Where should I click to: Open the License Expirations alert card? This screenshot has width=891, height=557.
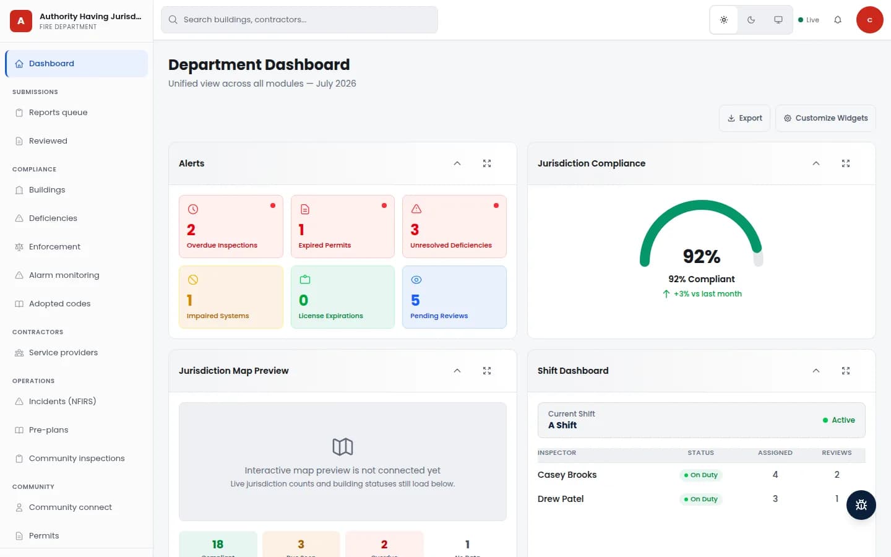pyautogui.click(x=343, y=297)
